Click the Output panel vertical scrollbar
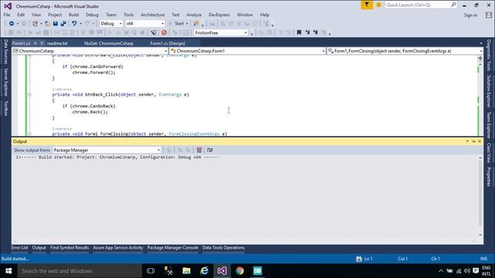Screen dimensions: 495x278 click(480, 197)
